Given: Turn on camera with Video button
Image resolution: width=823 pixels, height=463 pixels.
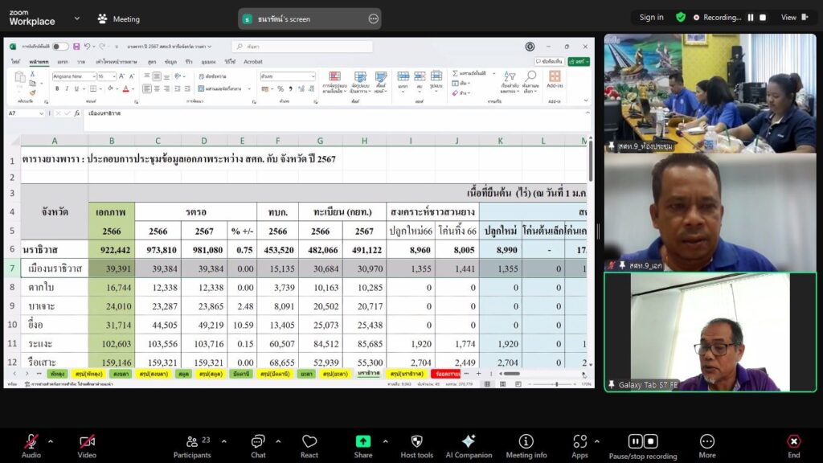Looking at the screenshot, I should [87, 441].
